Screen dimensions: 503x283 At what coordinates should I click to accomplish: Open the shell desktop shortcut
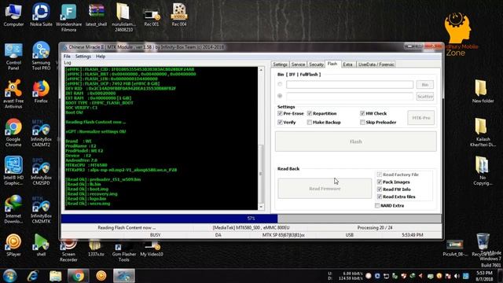41,245
